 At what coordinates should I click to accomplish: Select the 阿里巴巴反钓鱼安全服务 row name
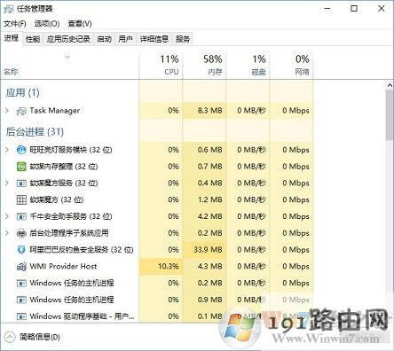pos(82,250)
